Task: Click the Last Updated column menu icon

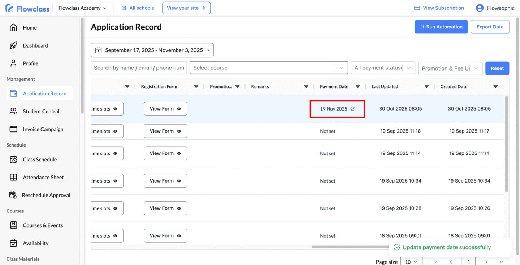Action: 426,87
